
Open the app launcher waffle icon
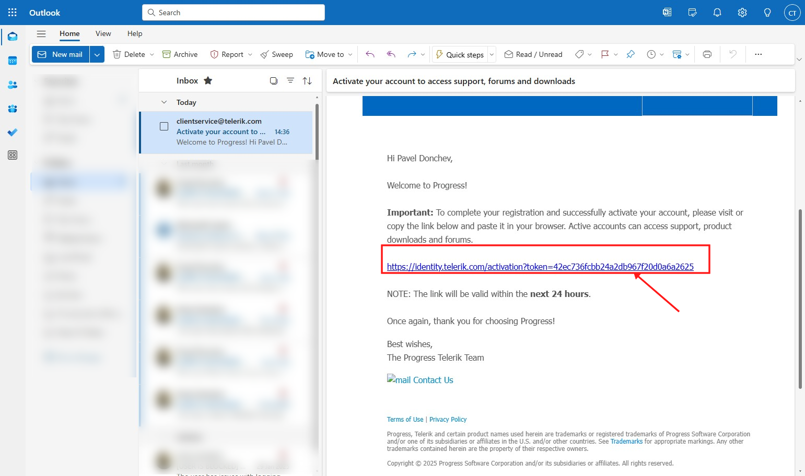(13, 13)
